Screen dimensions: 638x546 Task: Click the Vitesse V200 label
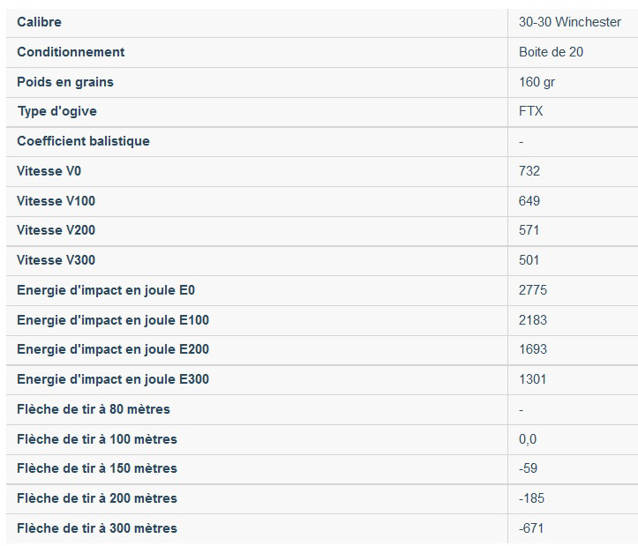tap(56, 230)
